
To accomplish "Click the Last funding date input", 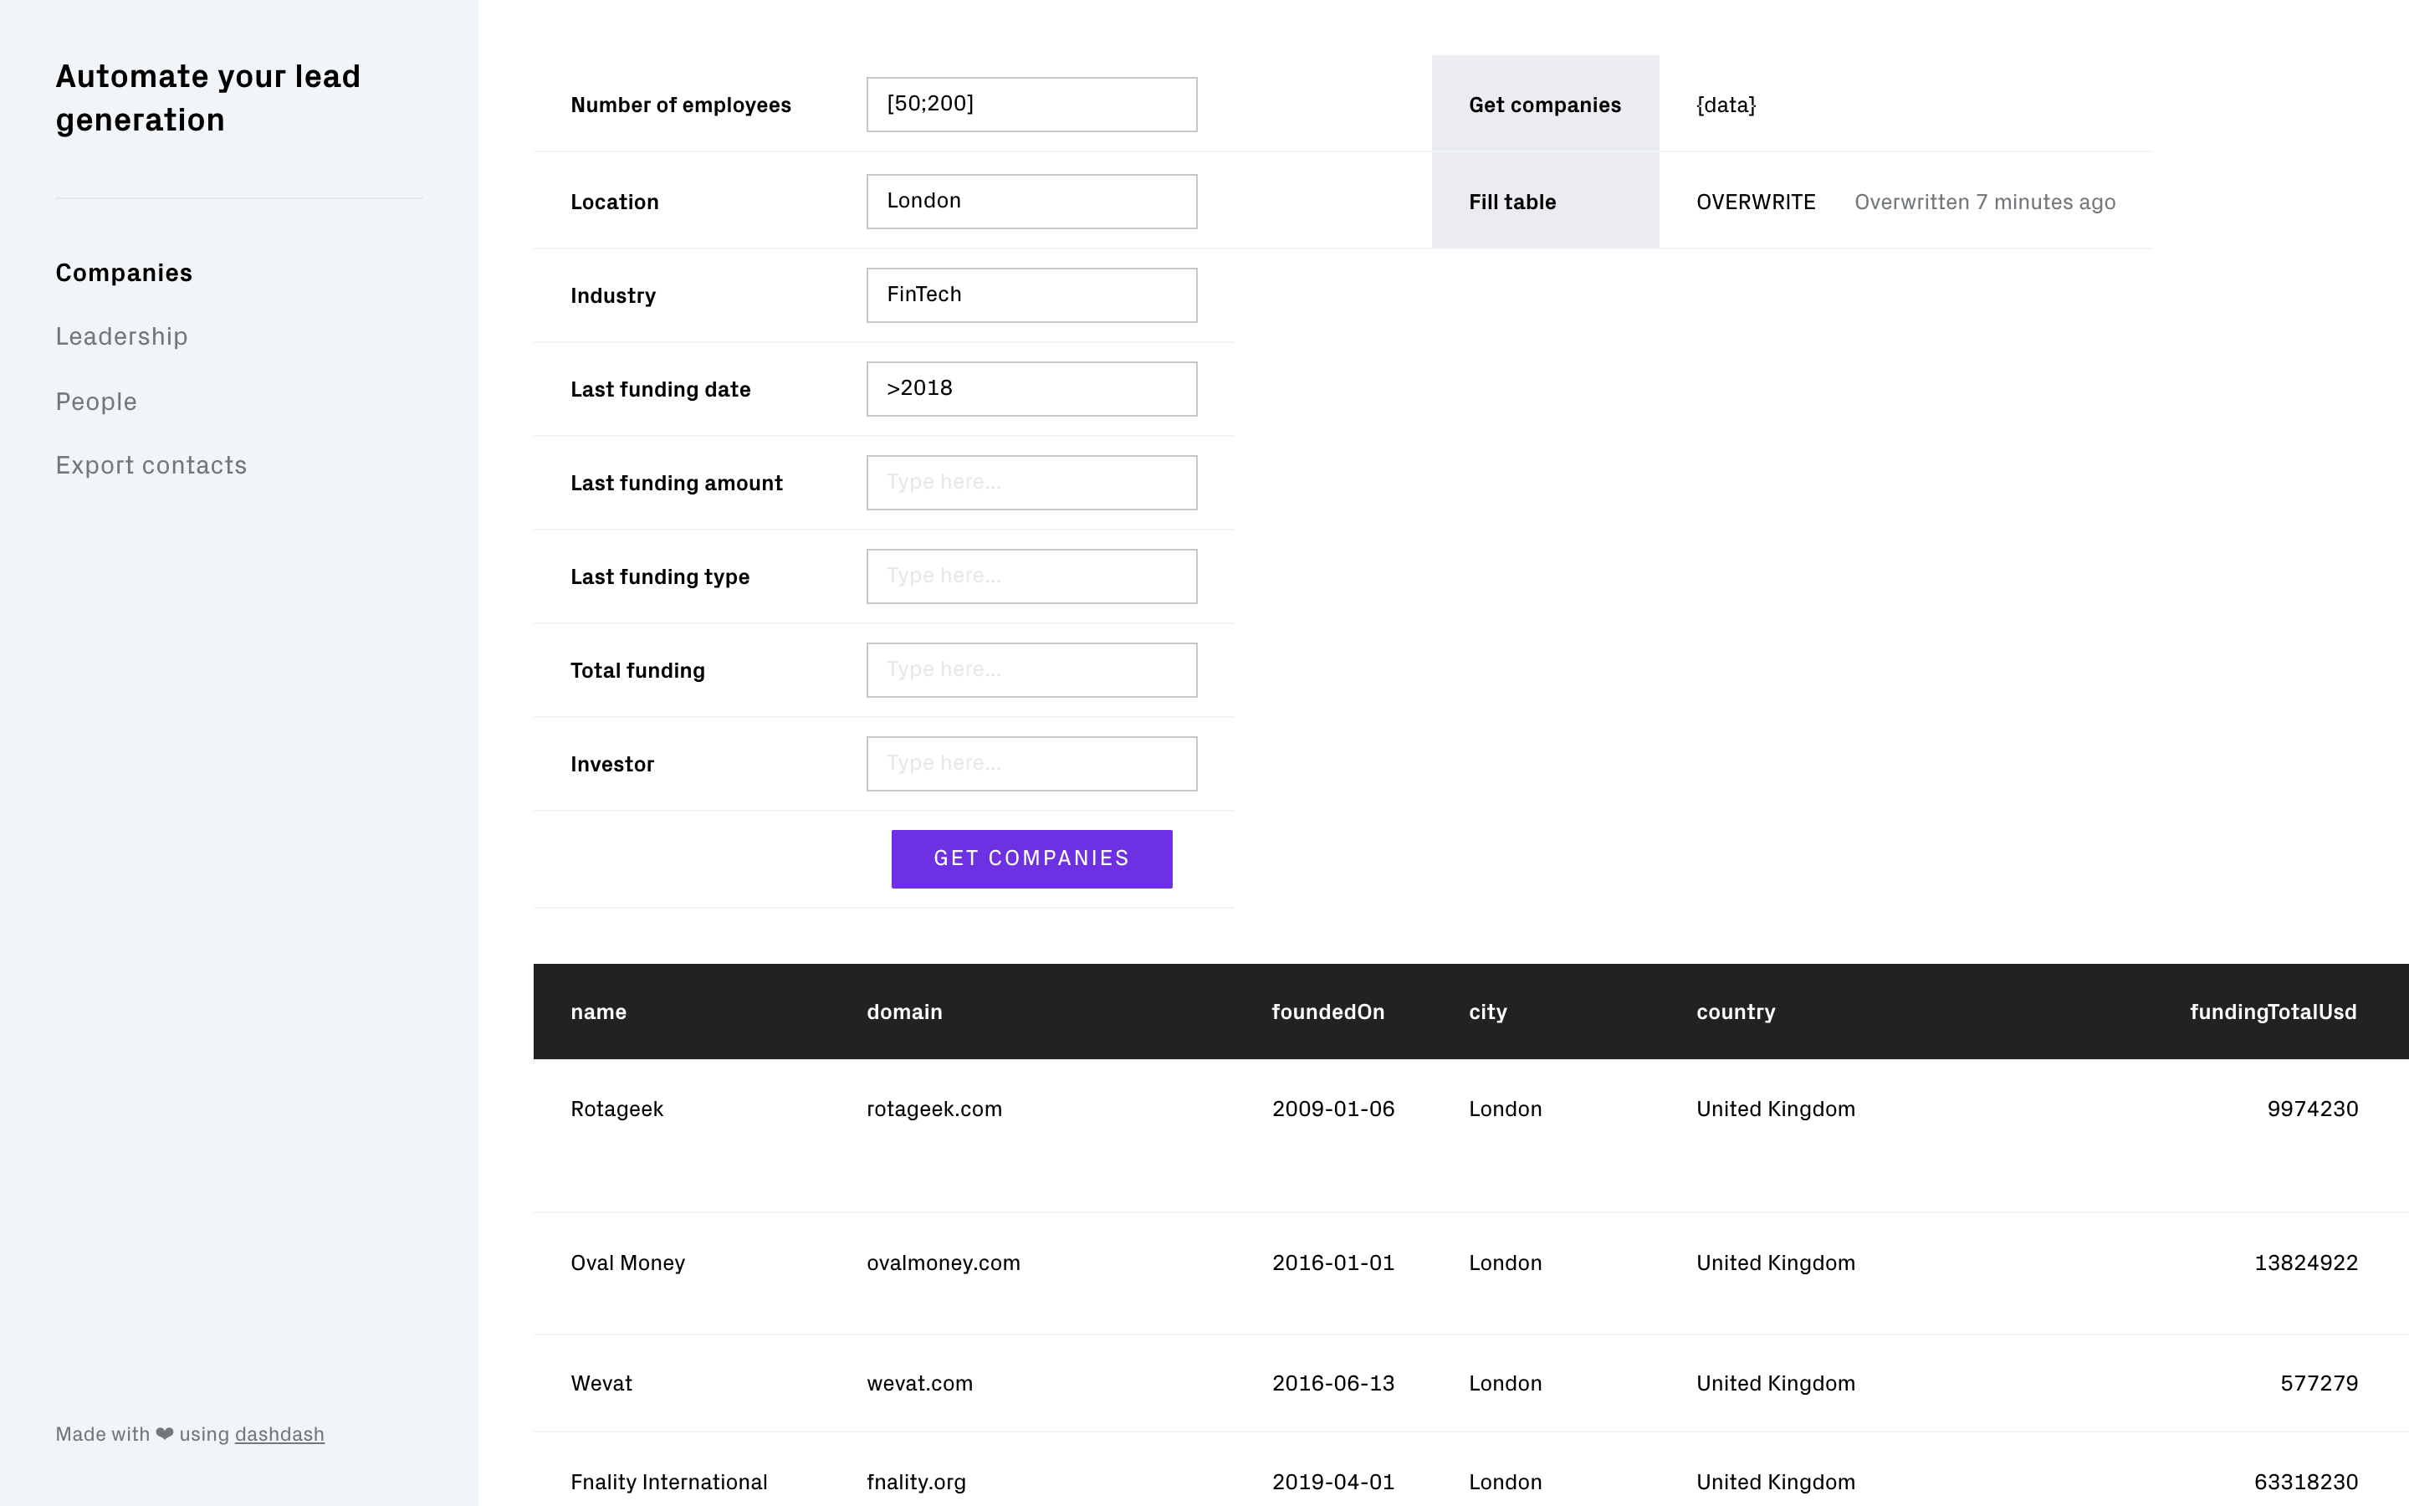I will click(x=1031, y=388).
